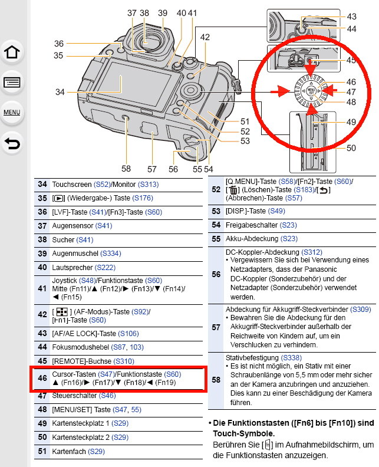Open the table of contents list icon

pyautogui.click(x=12, y=82)
